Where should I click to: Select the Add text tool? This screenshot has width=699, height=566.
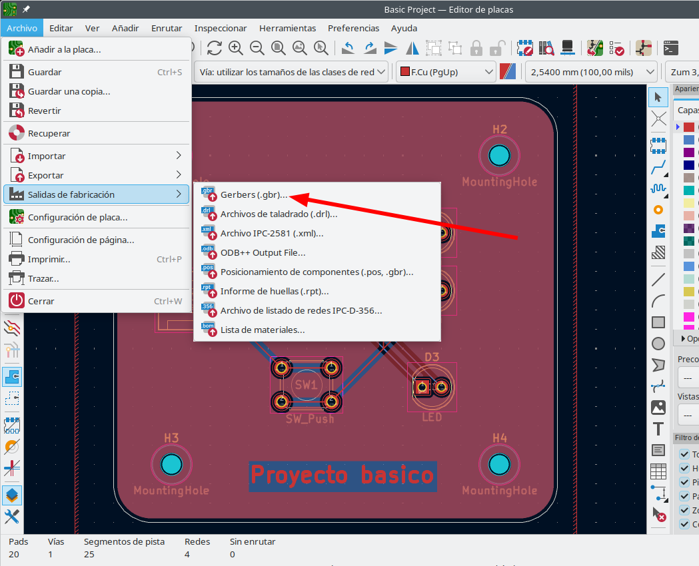pyautogui.click(x=658, y=429)
